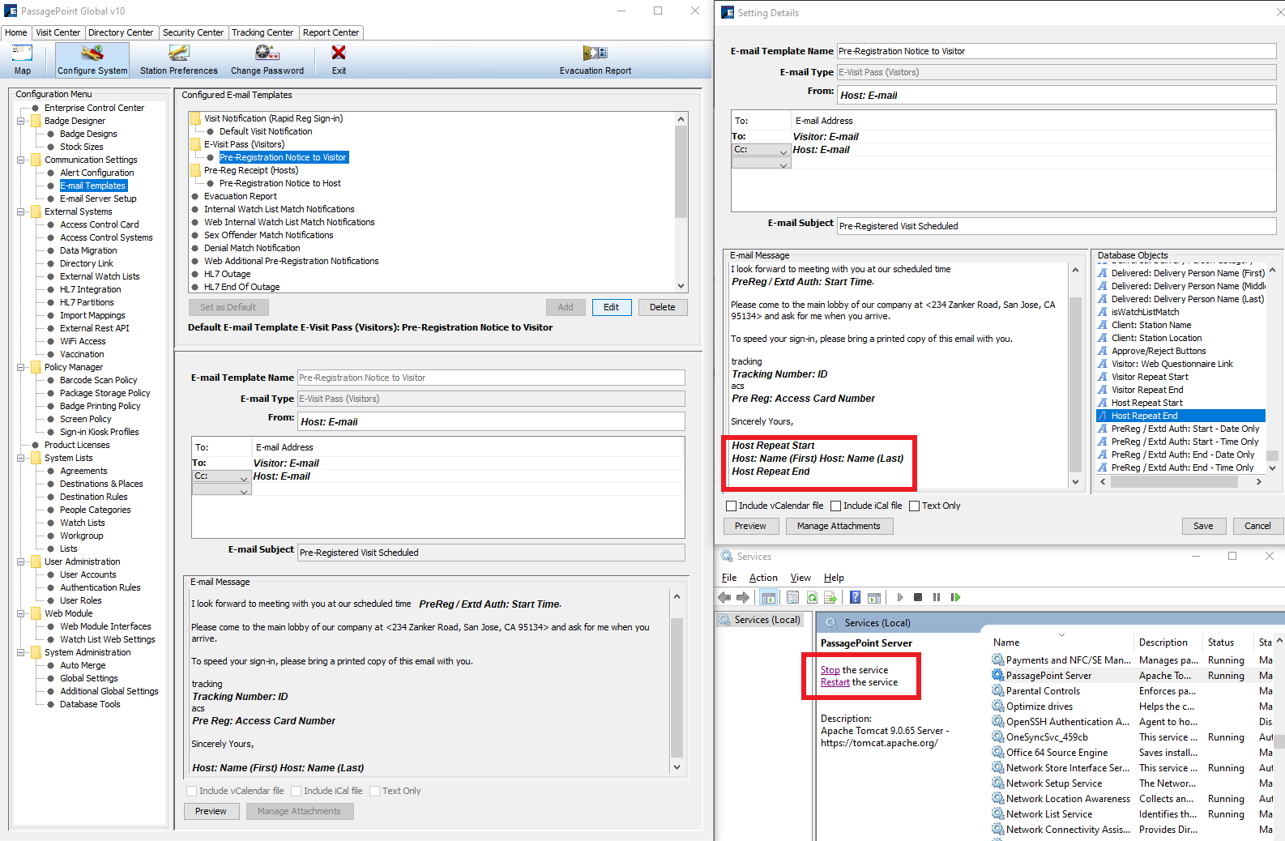Click Back arrow in Services toolbar
Viewport: 1285px width, 841px height.
724,597
